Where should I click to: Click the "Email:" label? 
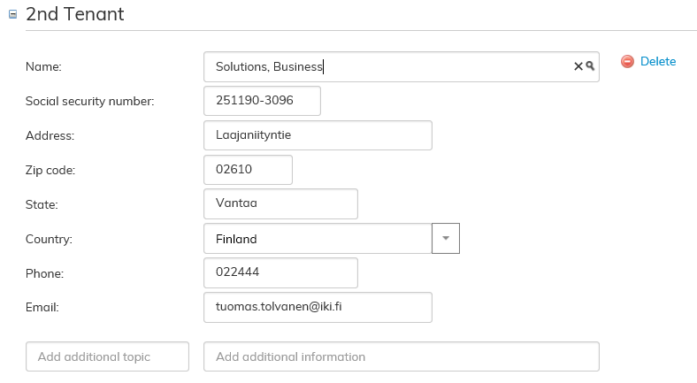(42, 308)
